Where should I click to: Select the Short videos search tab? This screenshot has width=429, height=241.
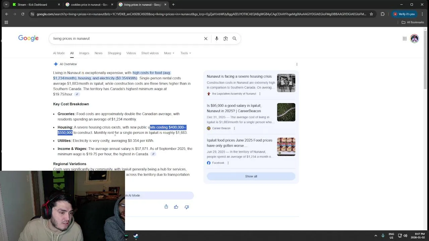click(x=150, y=53)
